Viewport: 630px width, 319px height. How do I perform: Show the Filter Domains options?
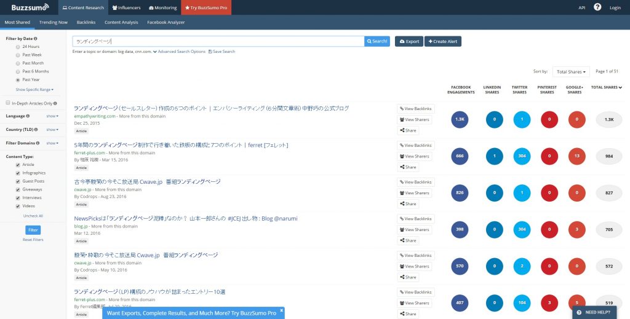tap(52, 143)
